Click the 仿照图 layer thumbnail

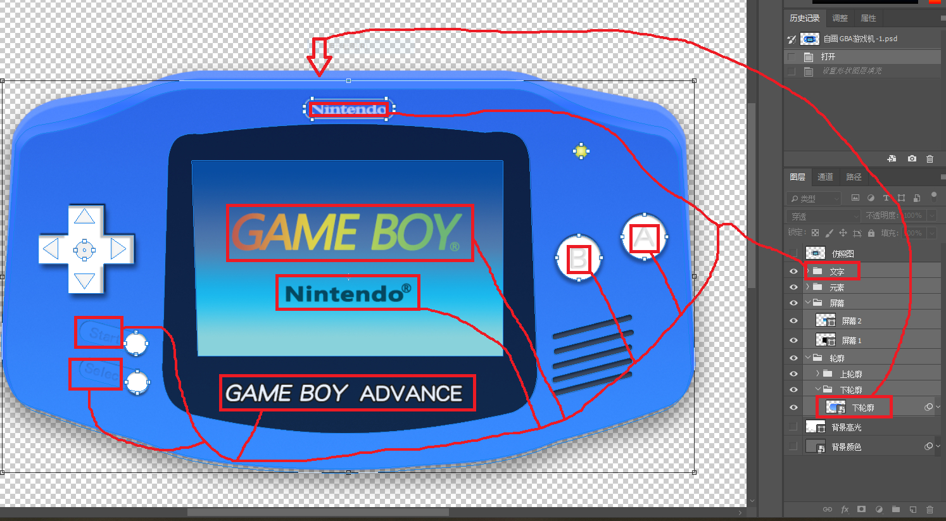pos(815,253)
